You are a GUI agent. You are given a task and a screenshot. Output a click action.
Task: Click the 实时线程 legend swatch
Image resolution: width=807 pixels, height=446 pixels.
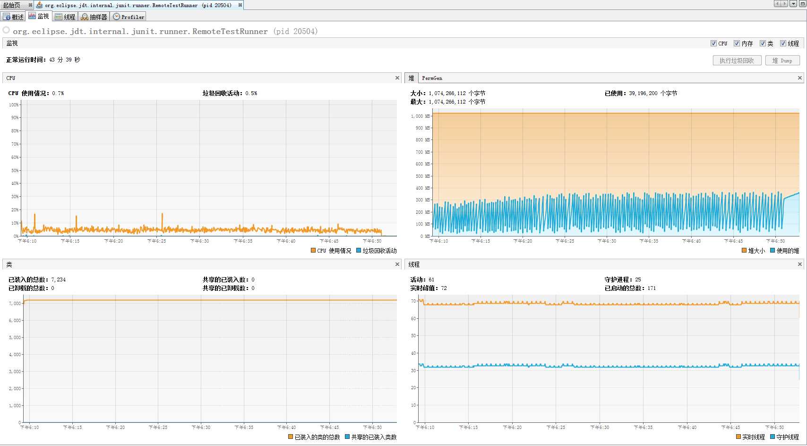(x=738, y=437)
